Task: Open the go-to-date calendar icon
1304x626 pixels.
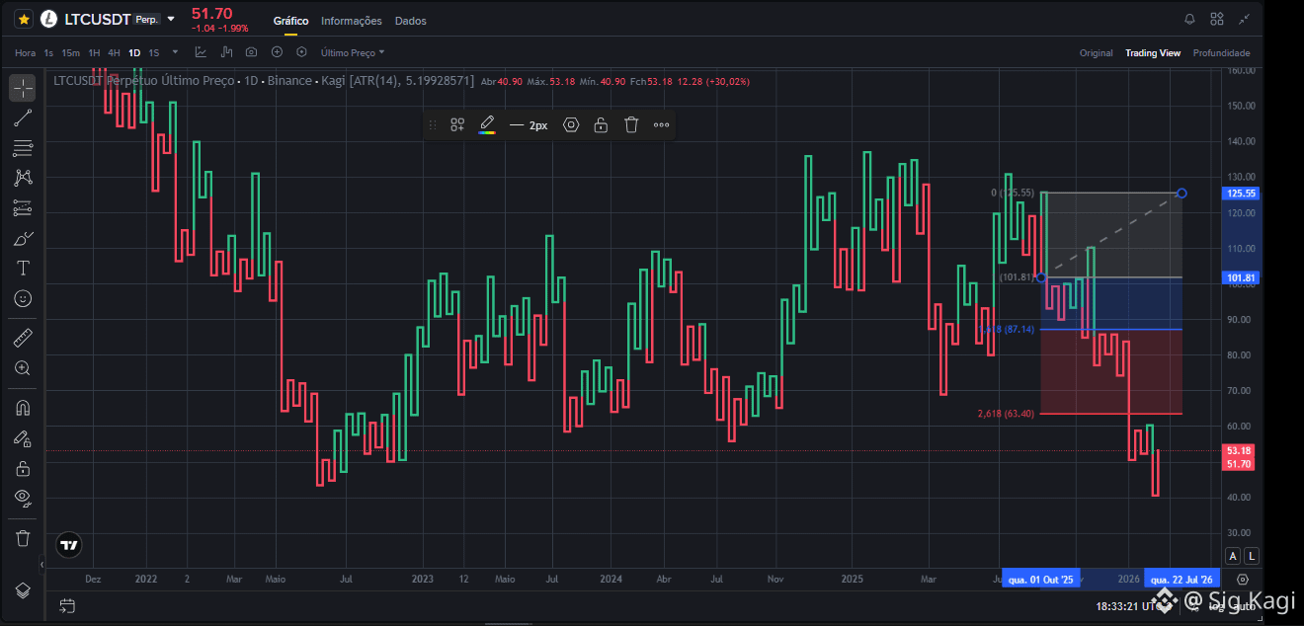Action: tap(66, 605)
